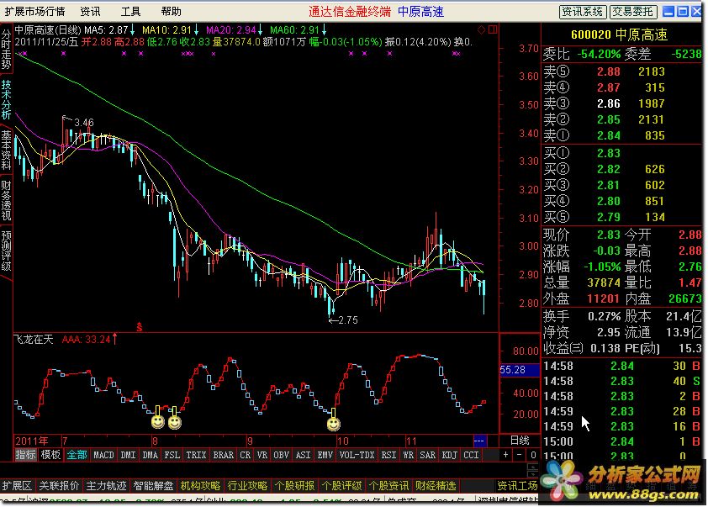Open the 资讯 menu
Viewport: 708px width, 507px height.
(x=90, y=11)
